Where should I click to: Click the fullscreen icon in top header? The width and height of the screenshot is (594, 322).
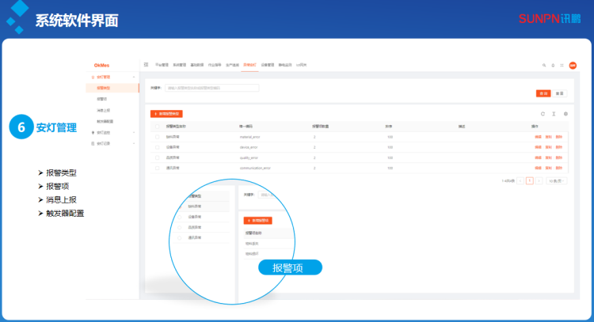pyautogui.click(x=562, y=65)
